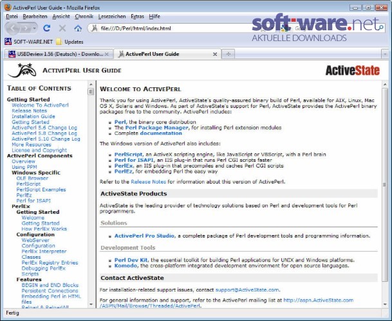Viewport: 392px width, 321px height.
Task: Click the support@ActiveState.com email link
Action: (x=247, y=290)
